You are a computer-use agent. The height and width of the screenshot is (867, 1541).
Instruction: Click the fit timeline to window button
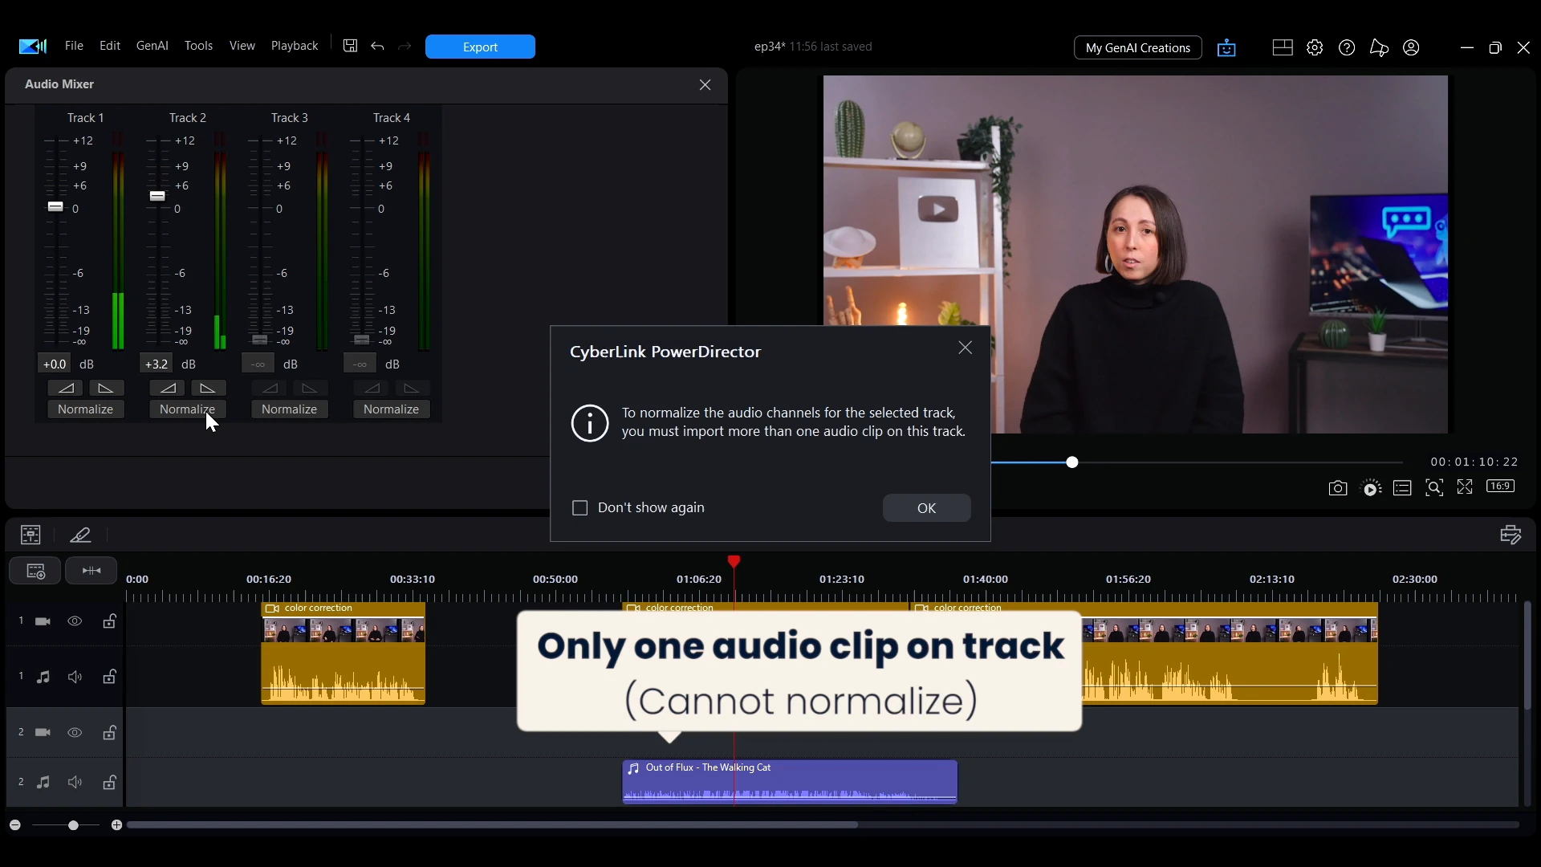(x=91, y=571)
